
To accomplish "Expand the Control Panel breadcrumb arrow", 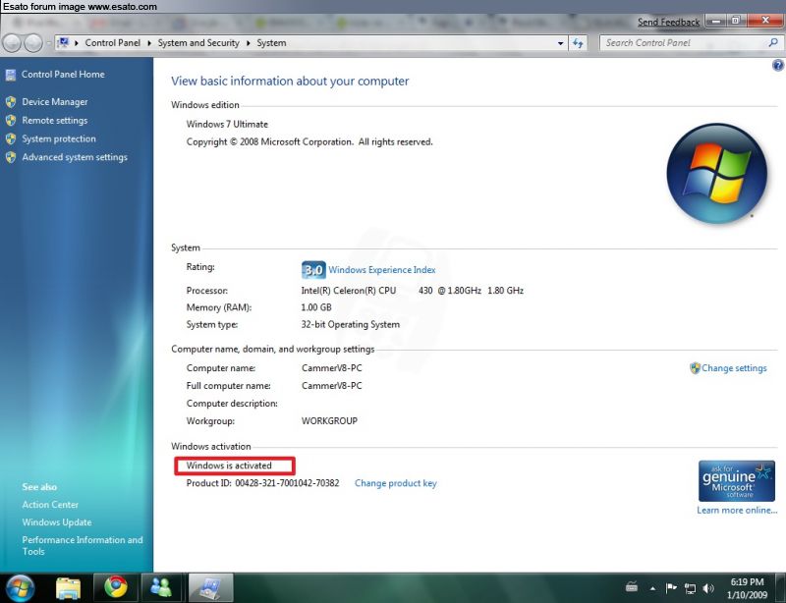I will tap(149, 43).
